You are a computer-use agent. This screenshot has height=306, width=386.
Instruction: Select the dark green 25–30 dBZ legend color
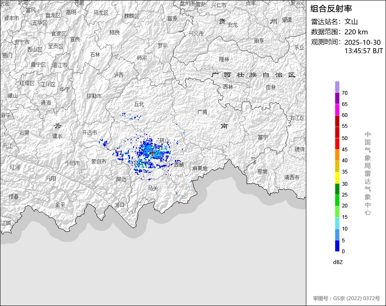pos(337,189)
